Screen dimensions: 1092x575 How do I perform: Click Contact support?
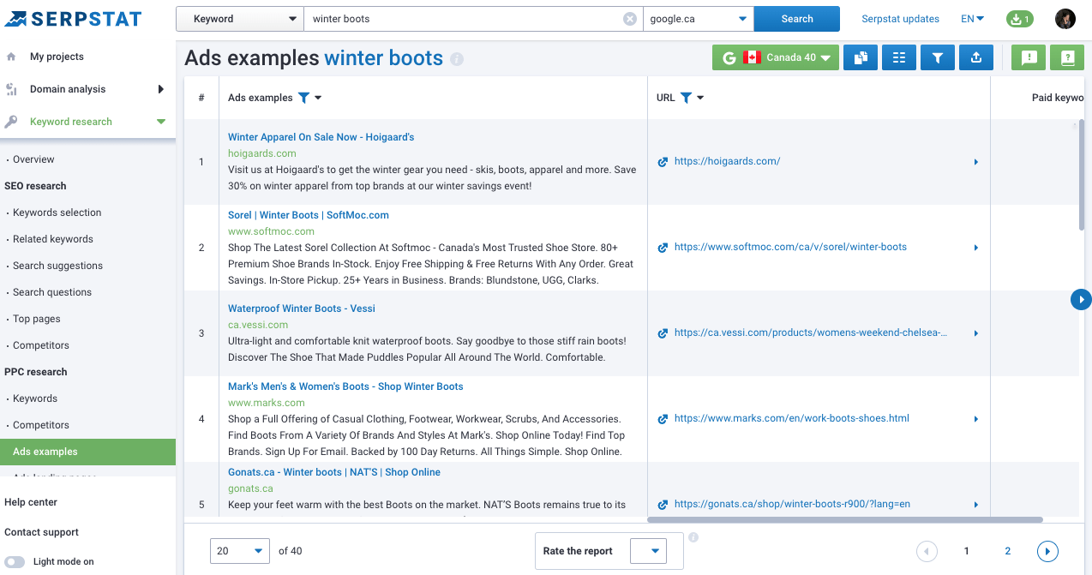pyautogui.click(x=41, y=532)
